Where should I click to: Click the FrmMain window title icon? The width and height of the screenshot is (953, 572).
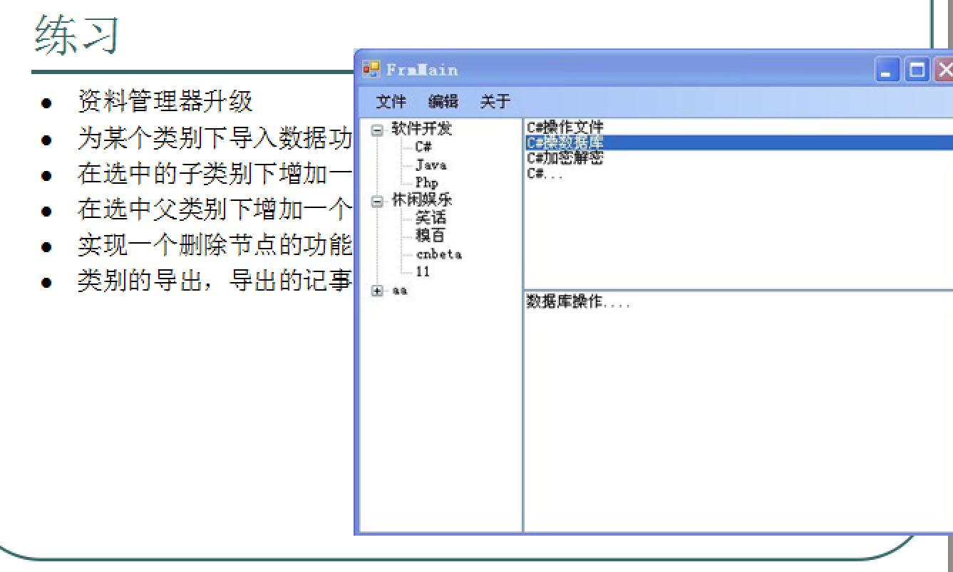click(x=371, y=70)
